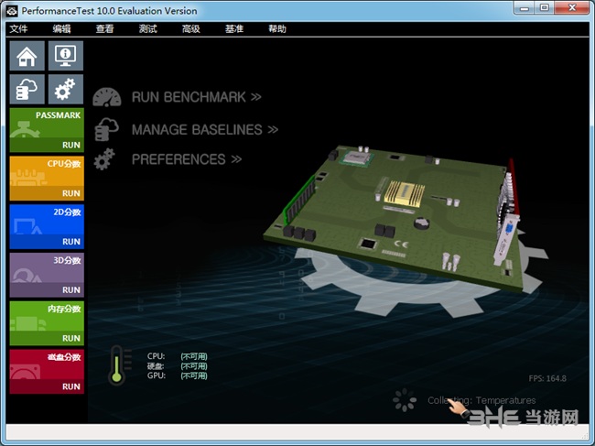The width and height of the screenshot is (595, 446).
Task: Open the 磁盘分数 tile
Action: tap(47, 364)
